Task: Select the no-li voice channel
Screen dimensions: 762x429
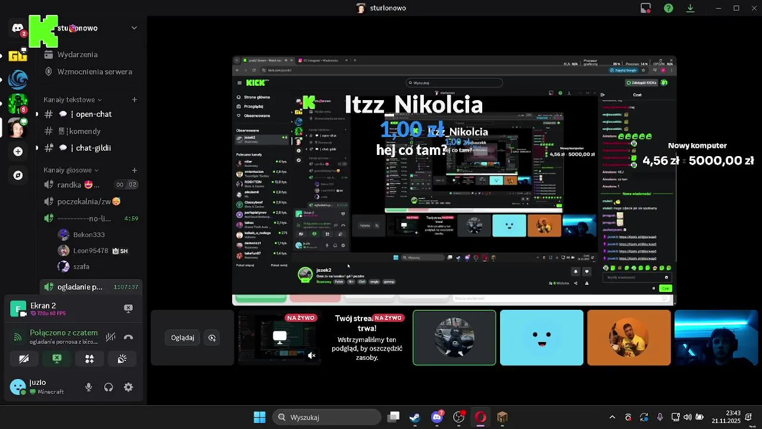Action: tap(90, 218)
